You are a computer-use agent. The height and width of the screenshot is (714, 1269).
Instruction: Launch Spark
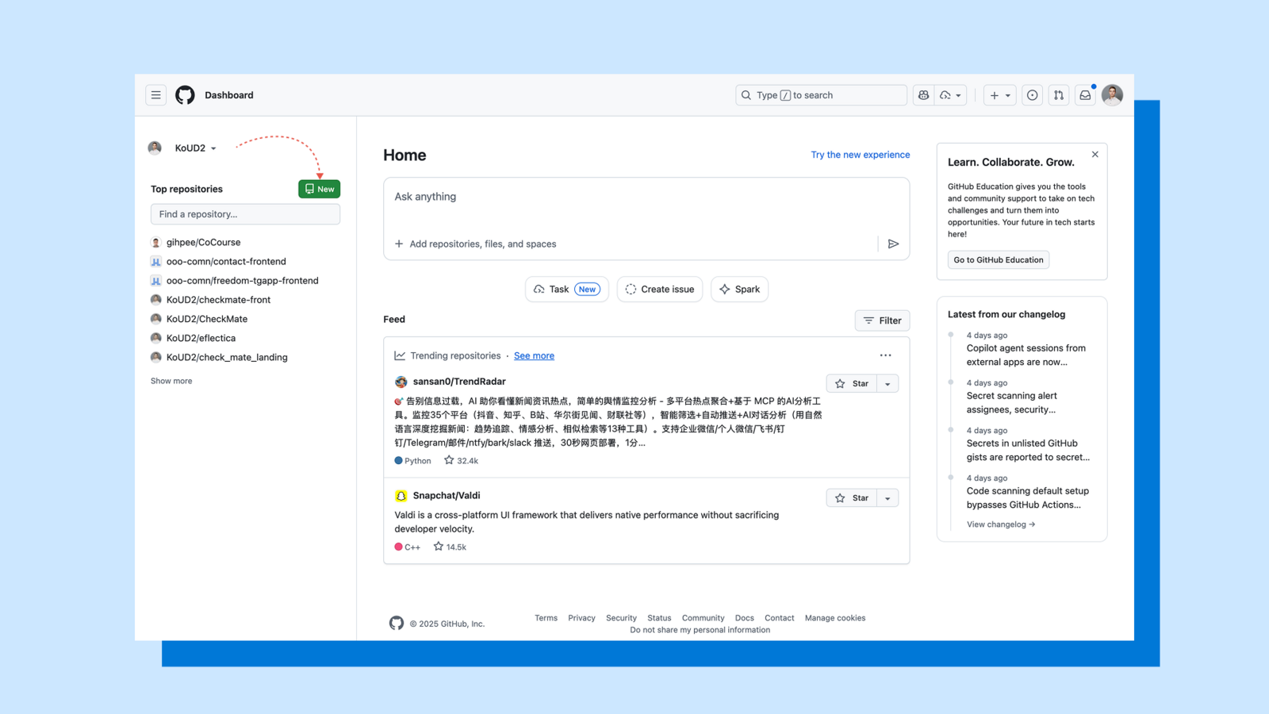(x=739, y=290)
